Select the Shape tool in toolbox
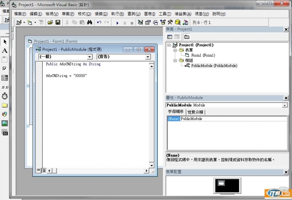Screen dimensions: 292x200 point(5,114)
